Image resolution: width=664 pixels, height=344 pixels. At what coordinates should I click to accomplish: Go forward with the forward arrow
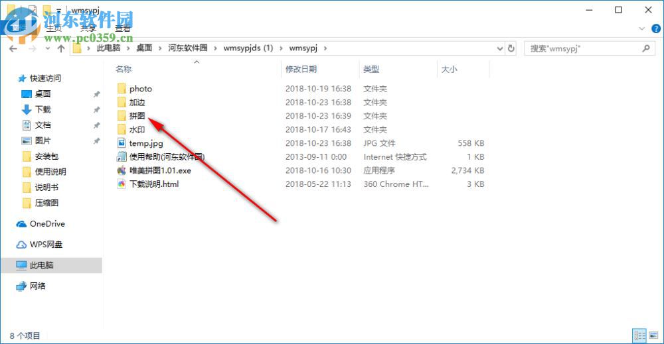(x=32, y=48)
